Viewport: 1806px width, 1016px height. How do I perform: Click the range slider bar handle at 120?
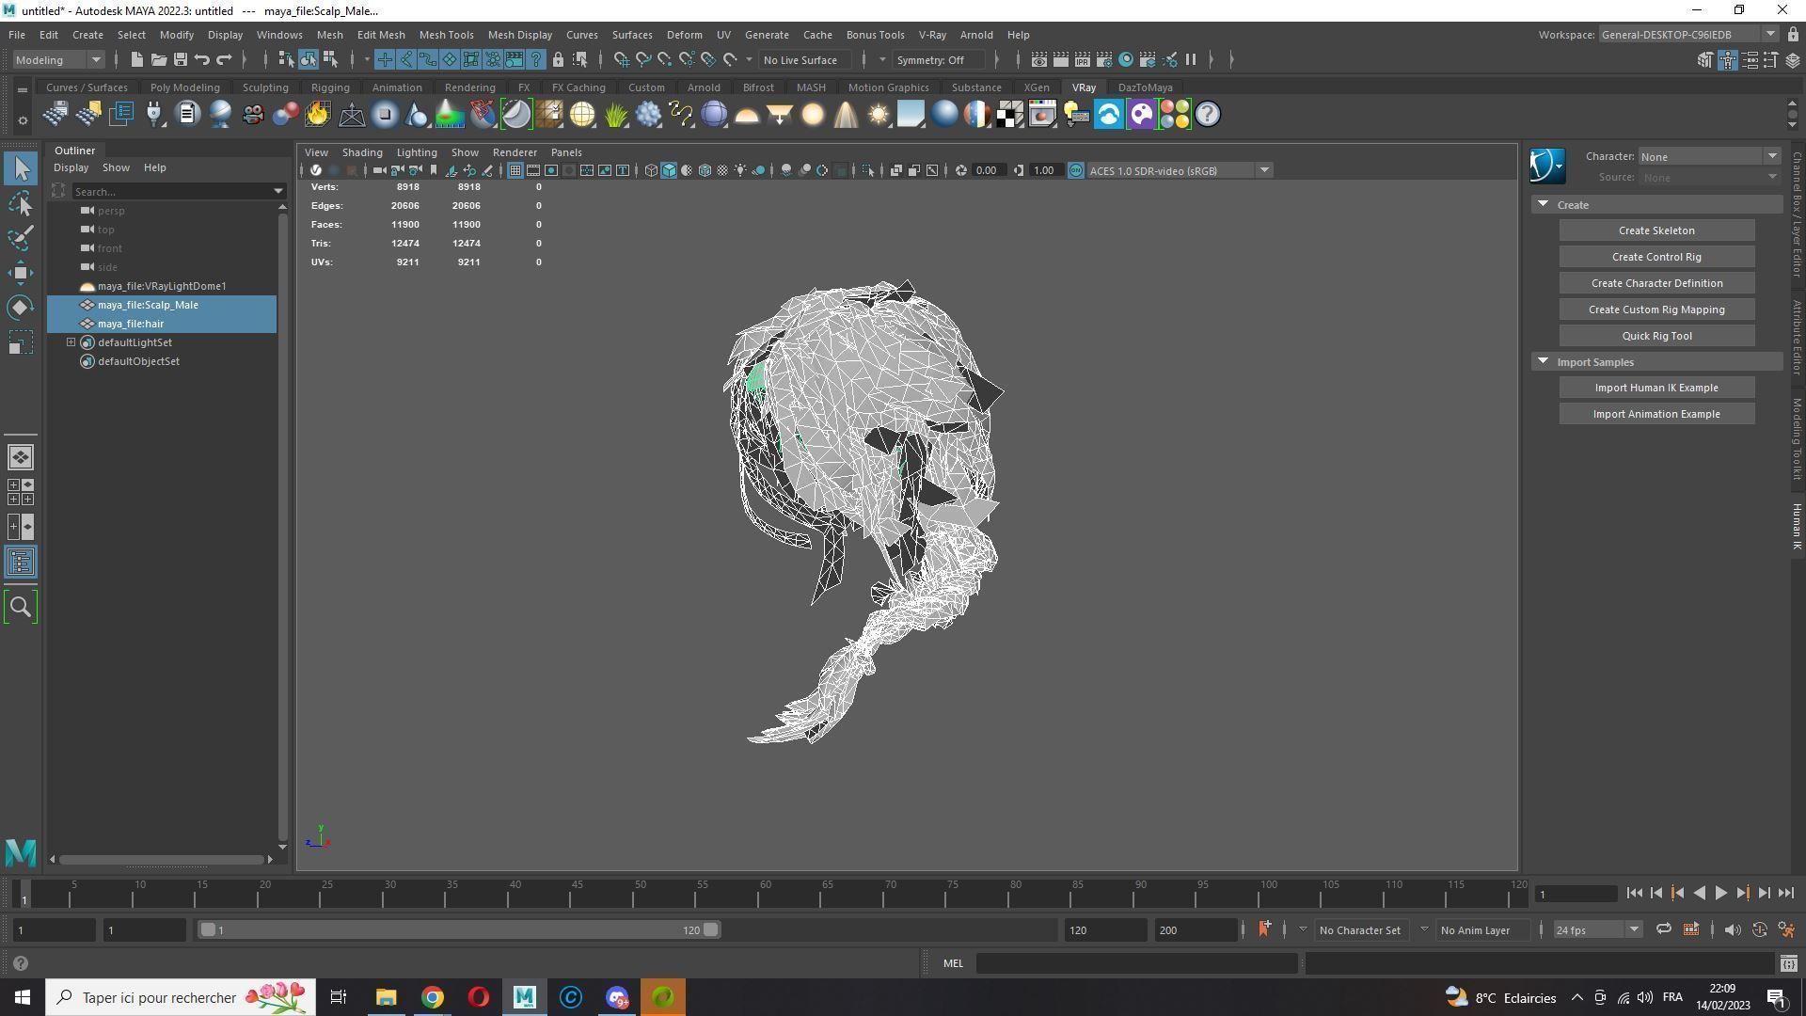click(x=711, y=929)
